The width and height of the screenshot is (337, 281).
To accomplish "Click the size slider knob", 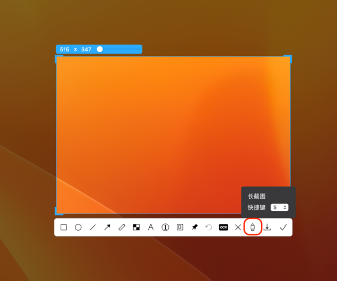I will [x=100, y=49].
